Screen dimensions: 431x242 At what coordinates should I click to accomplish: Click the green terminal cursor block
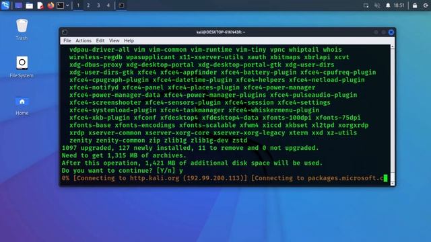tap(385, 178)
